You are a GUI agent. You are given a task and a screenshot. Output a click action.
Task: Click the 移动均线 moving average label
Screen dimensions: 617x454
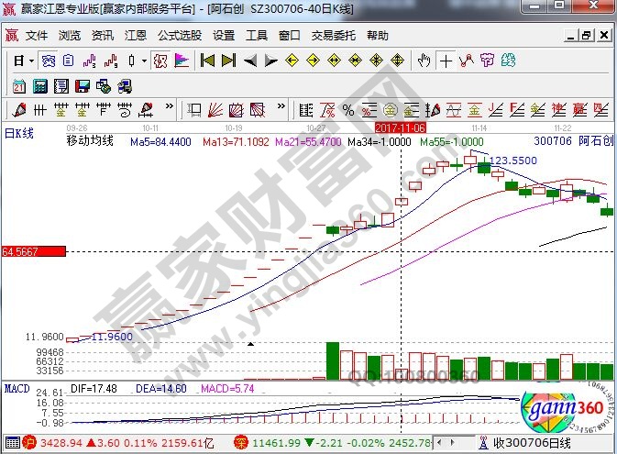[89, 141]
